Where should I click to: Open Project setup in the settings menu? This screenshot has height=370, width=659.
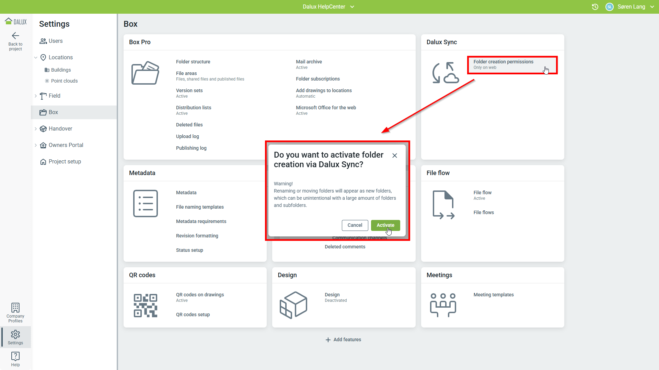coord(65,162)
